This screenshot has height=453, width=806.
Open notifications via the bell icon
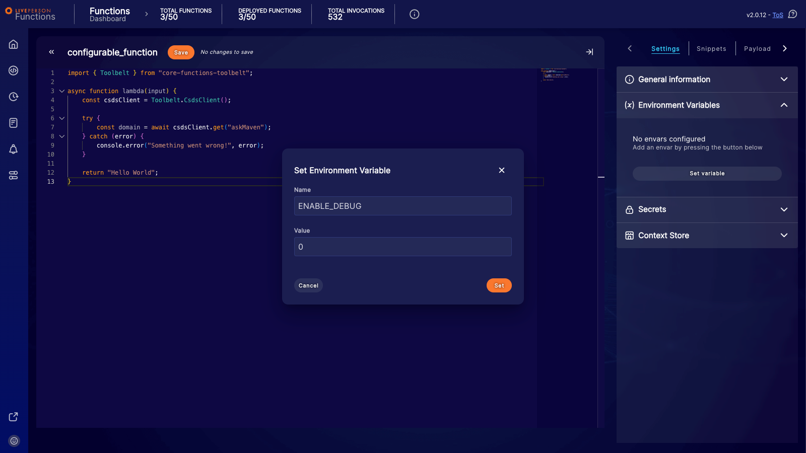point(13,149)
